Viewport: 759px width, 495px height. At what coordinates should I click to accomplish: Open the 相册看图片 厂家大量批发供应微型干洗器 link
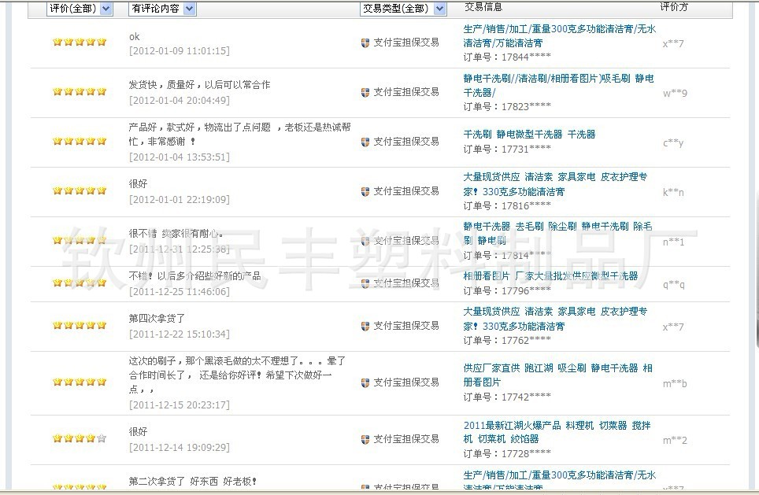[550, 276]
